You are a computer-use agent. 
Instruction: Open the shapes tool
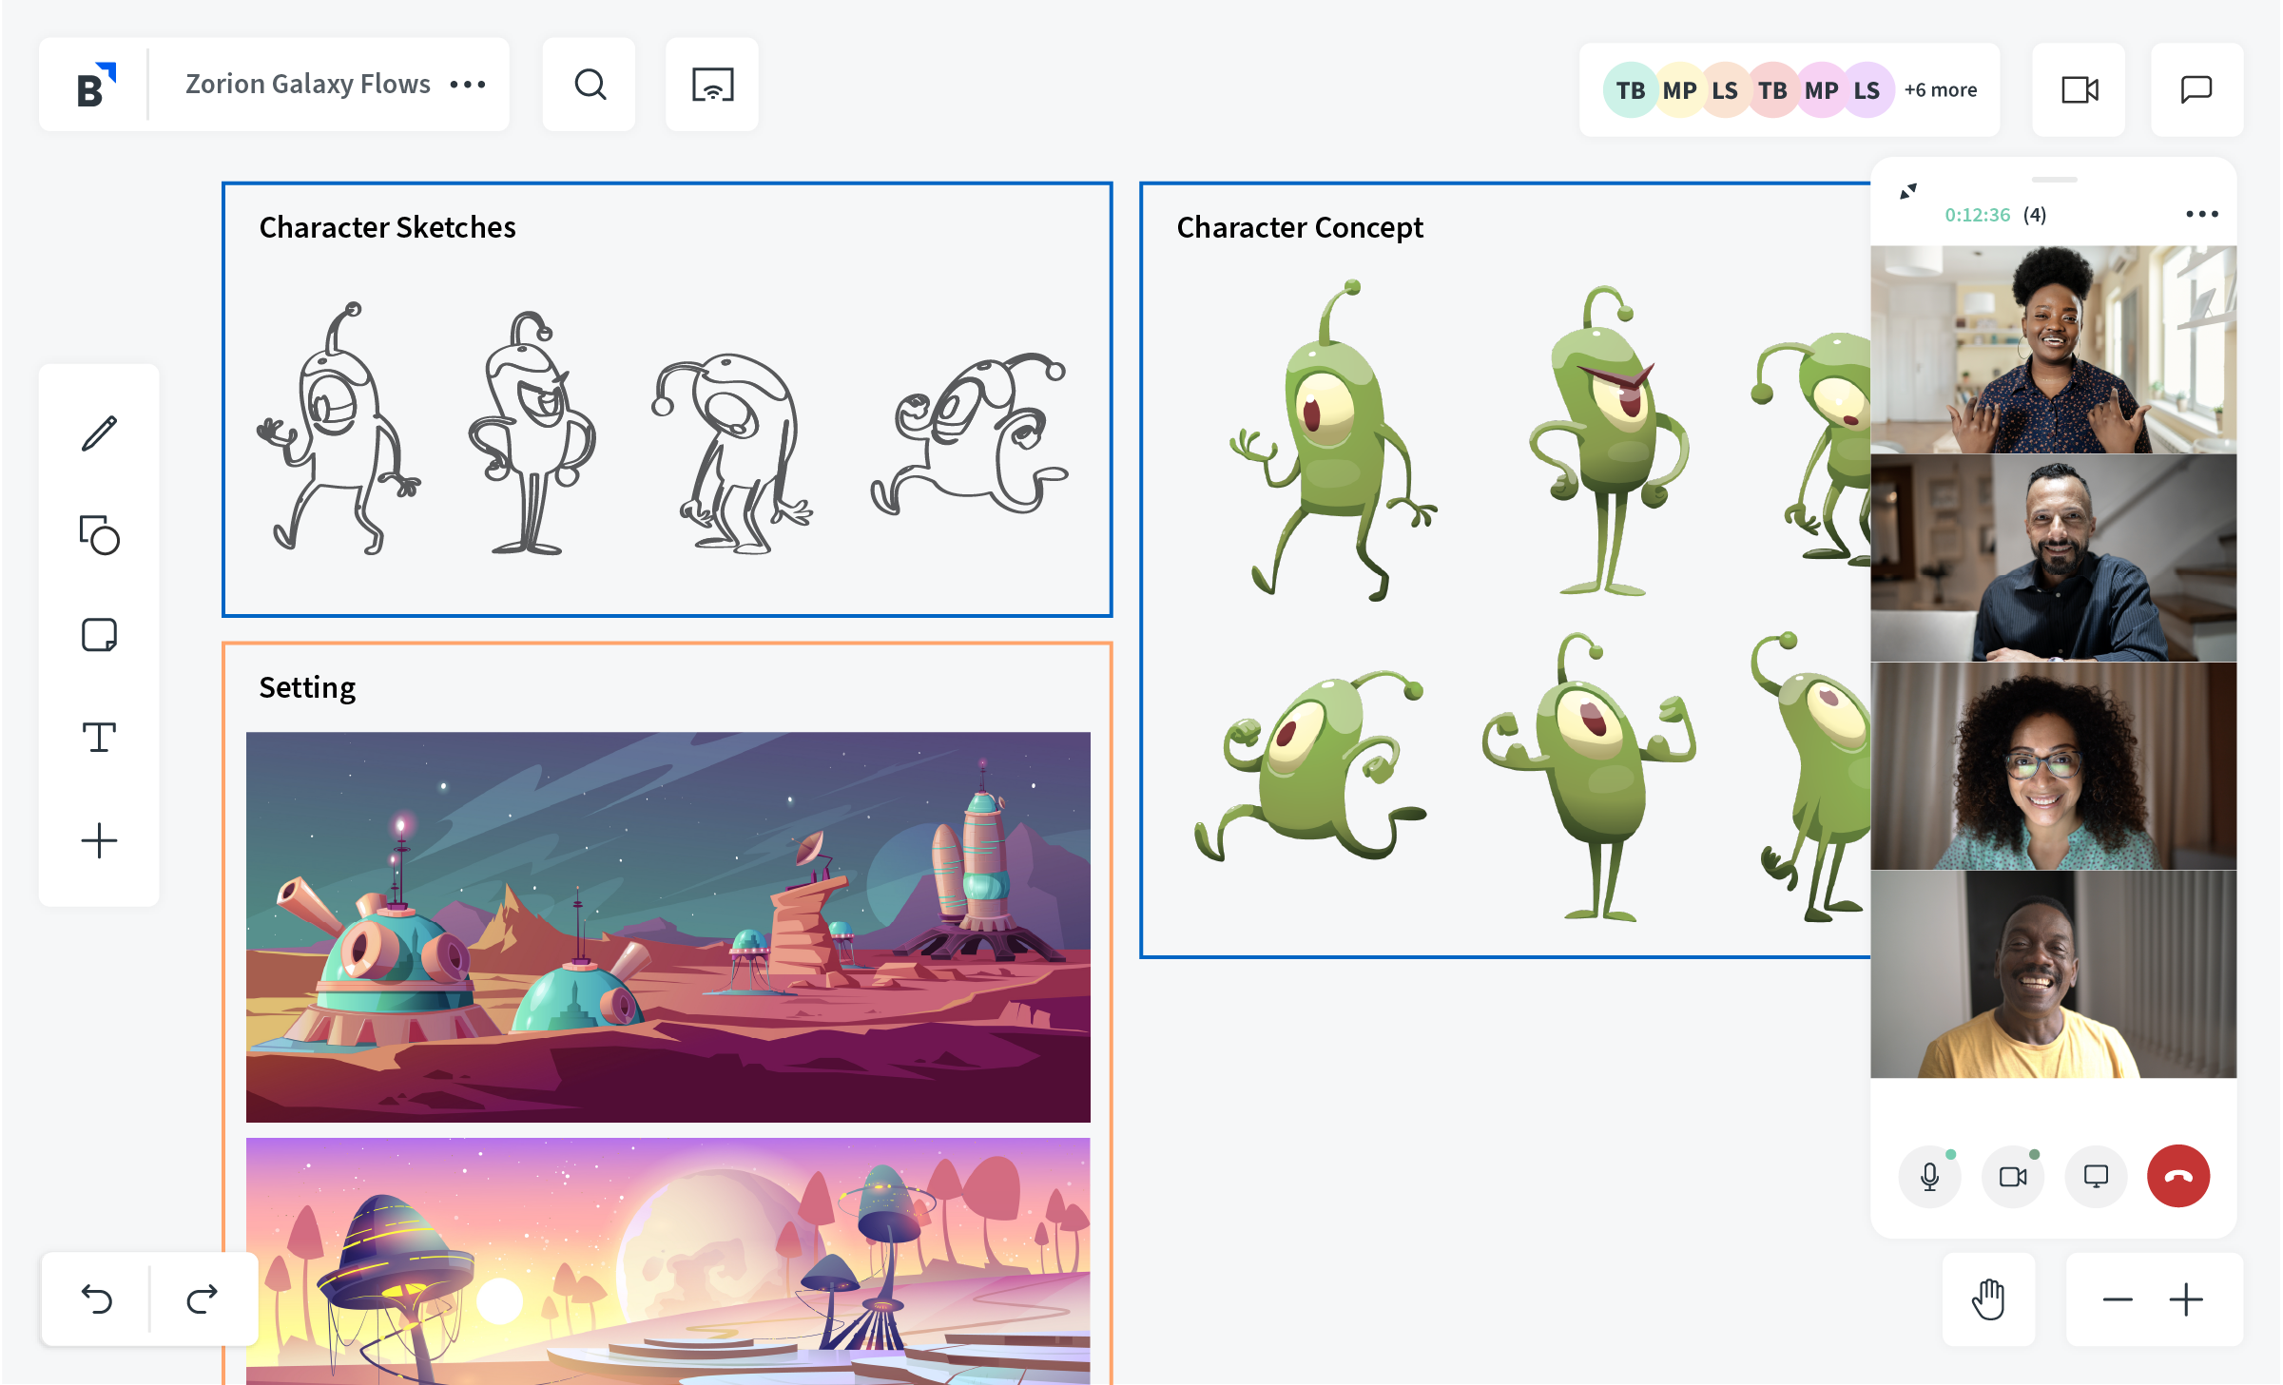pos(99,537)
